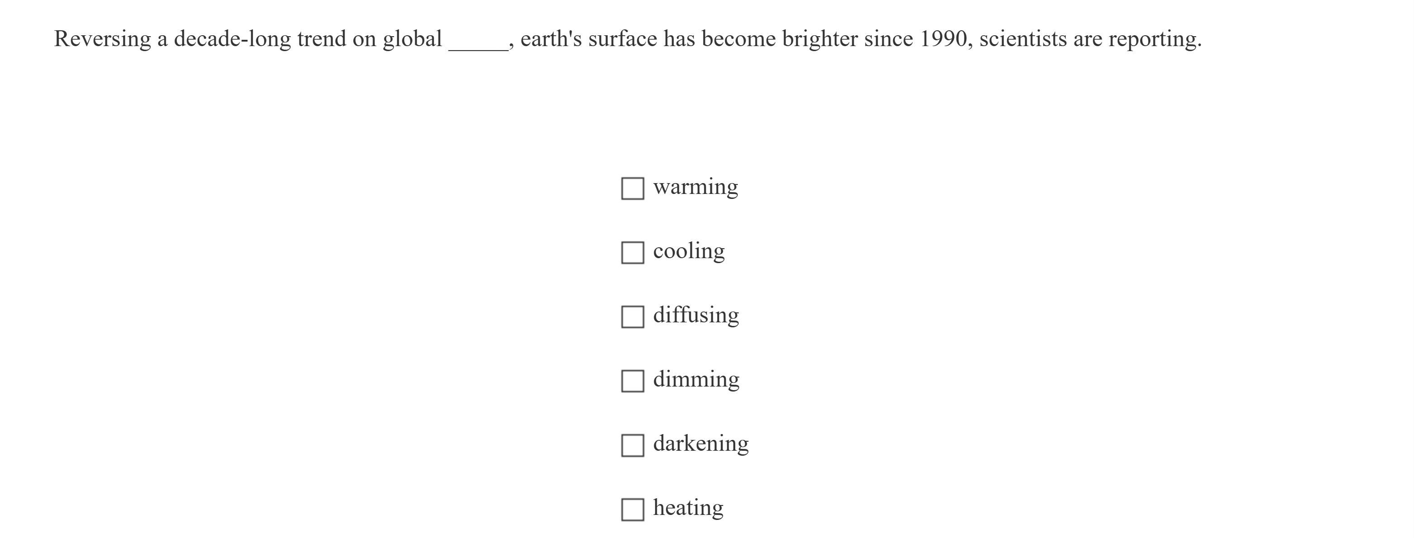Click the 'heating' answer text
1414x538 pixels.
point(688,508)
